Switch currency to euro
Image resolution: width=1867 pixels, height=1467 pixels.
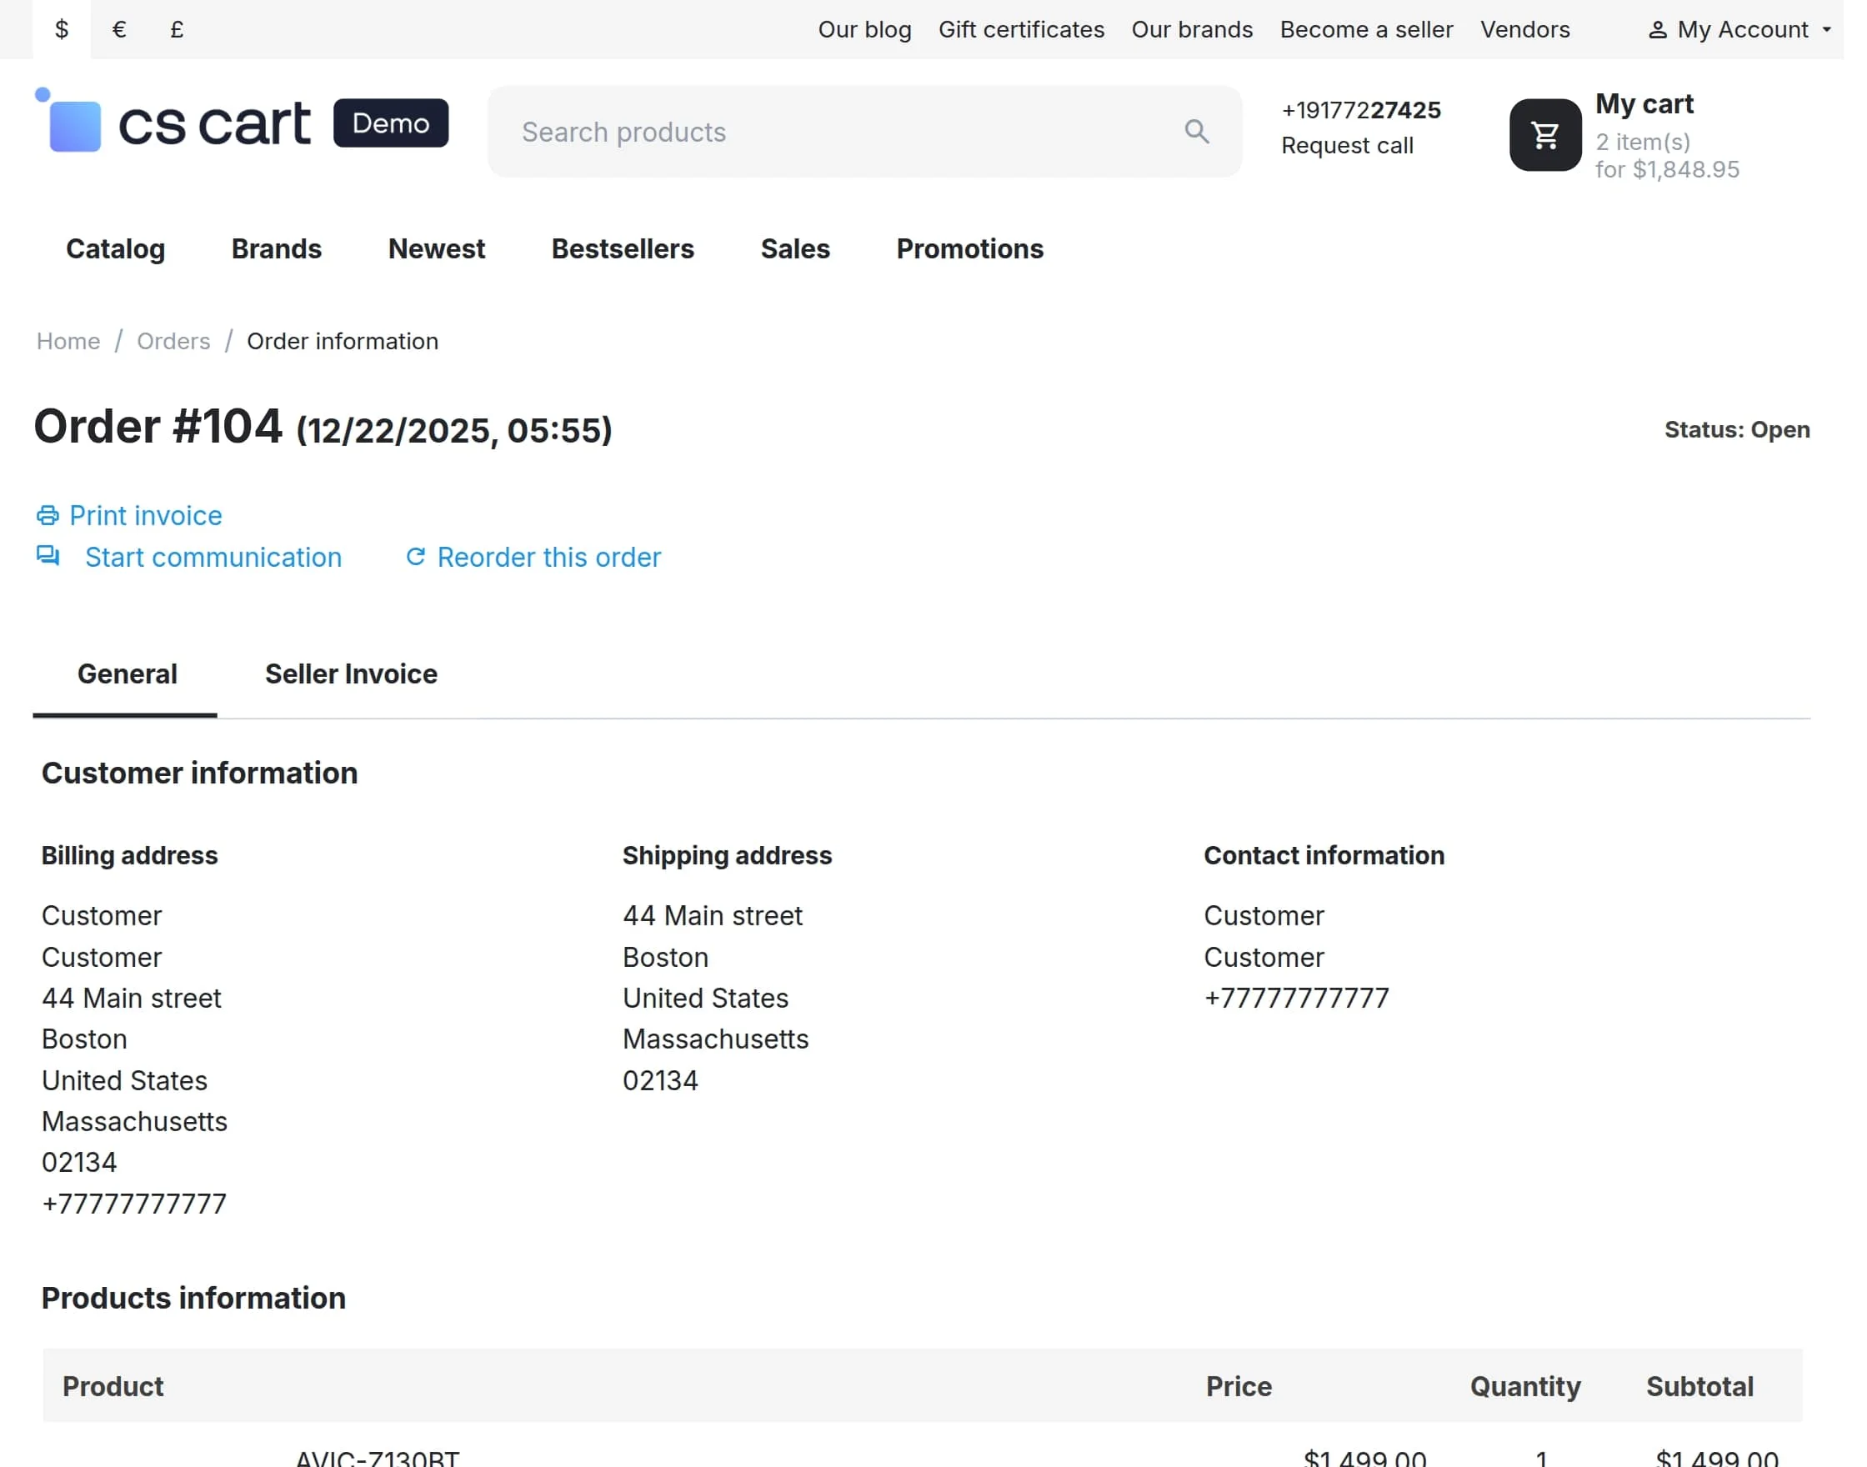pyautogui.click(x=119, y=30)
